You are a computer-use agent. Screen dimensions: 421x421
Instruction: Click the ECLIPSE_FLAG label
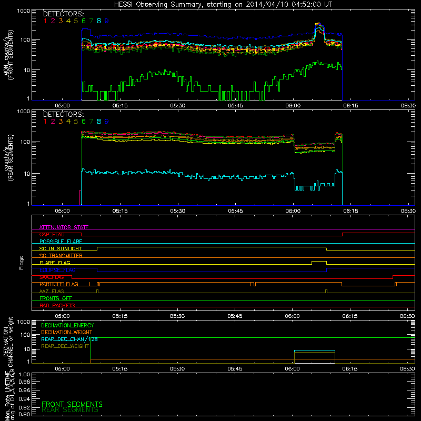click(57, 270)
